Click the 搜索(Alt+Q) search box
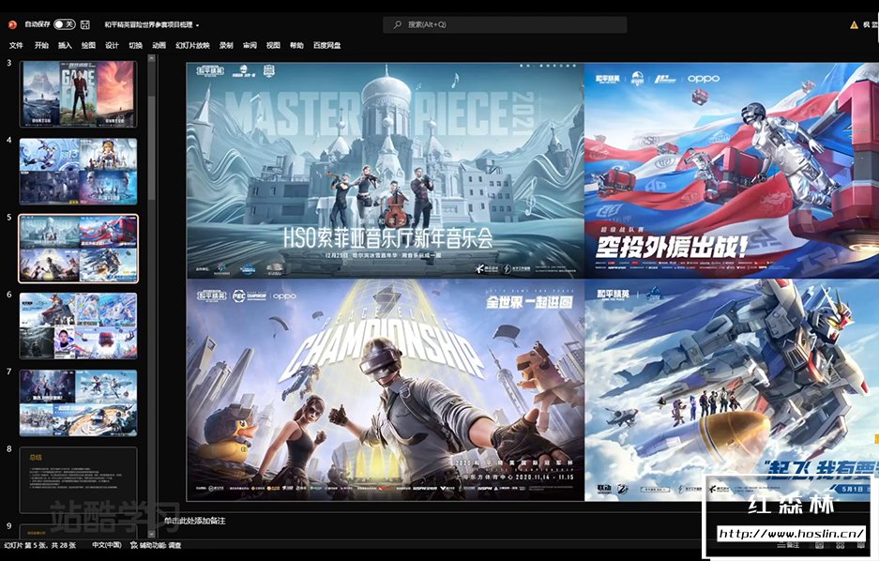The height and width of the screenshot is (561, 879). point(505,24)
